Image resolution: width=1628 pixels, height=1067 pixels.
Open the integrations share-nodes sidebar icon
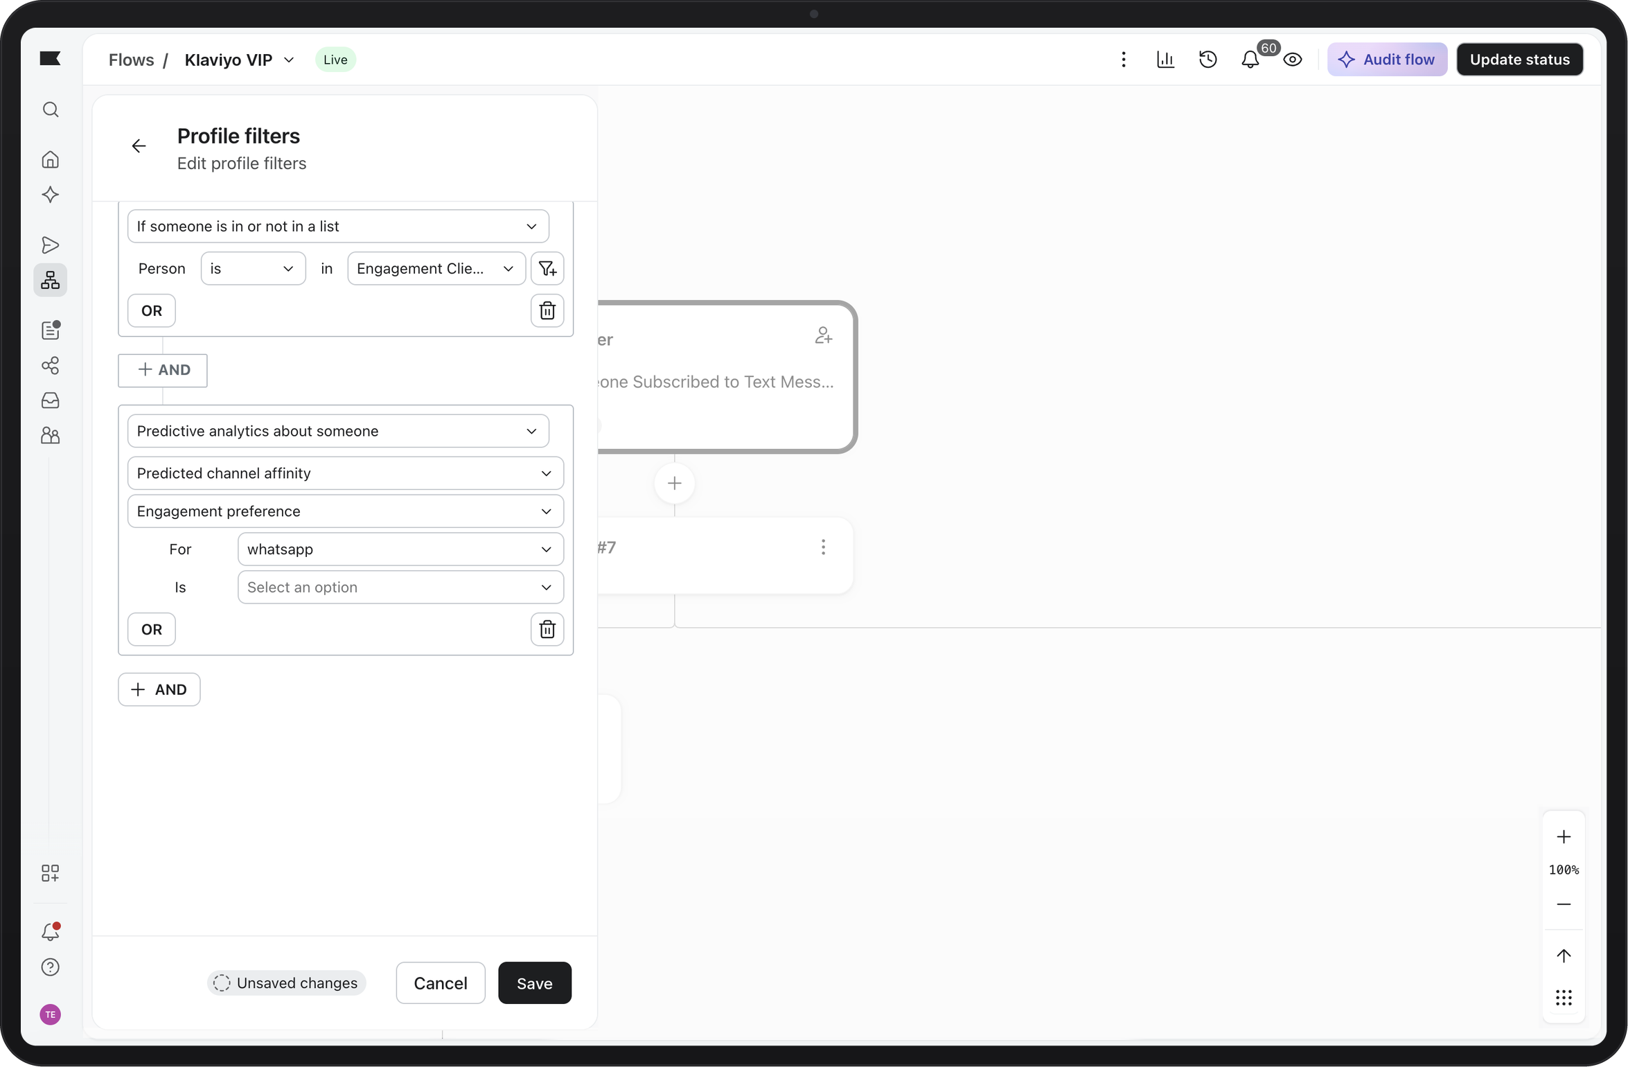click(51, 365)
